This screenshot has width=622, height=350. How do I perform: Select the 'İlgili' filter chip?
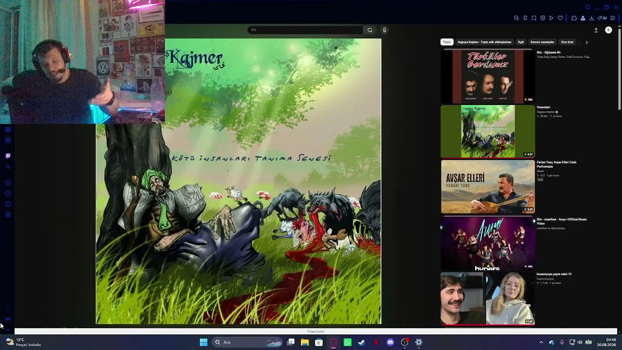pos(521,42)
